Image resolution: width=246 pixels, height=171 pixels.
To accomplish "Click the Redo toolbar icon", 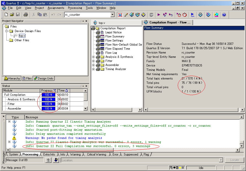I will [59, 15].
